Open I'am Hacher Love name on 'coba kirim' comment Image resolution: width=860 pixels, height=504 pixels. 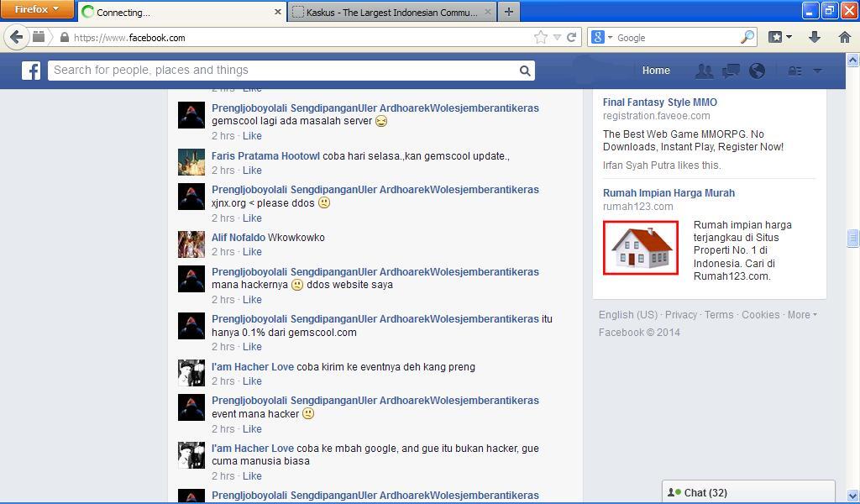pyautogui.click(x=253, y=367)
